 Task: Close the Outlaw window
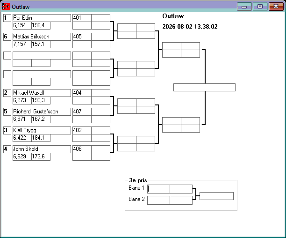pos(276,7)
